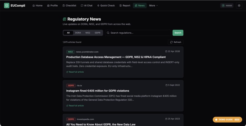Open the Instagram fined €405 million article title
246x126 pixels.
(x=98, y=91)
